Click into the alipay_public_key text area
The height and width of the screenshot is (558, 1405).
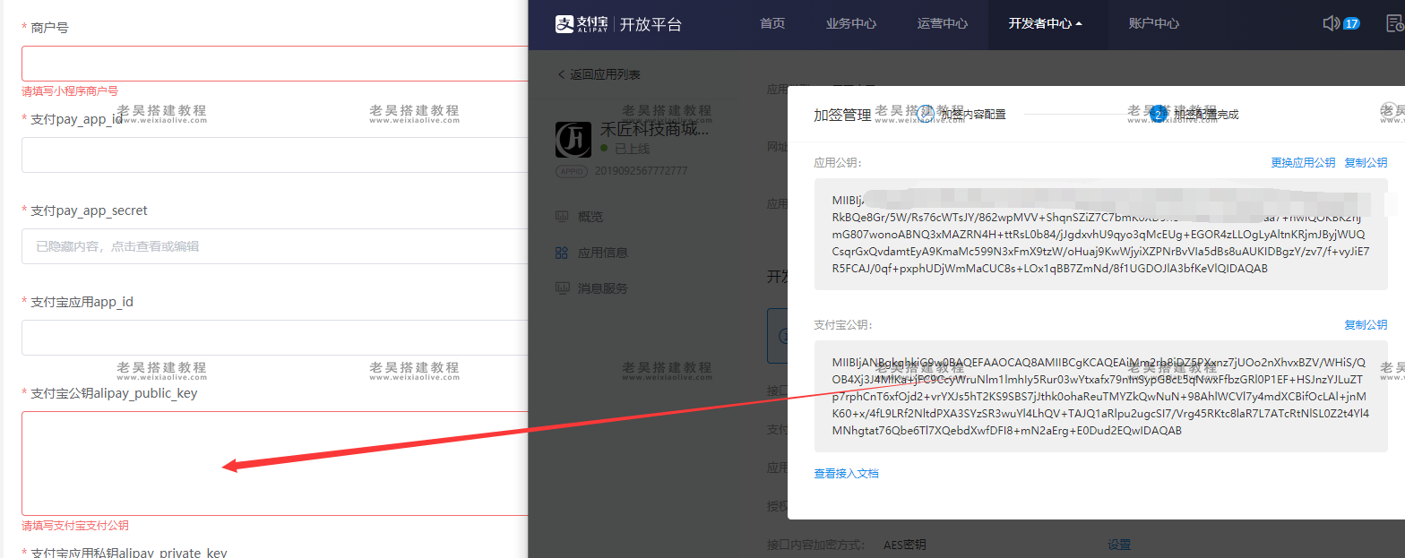[x=274, y=463]
